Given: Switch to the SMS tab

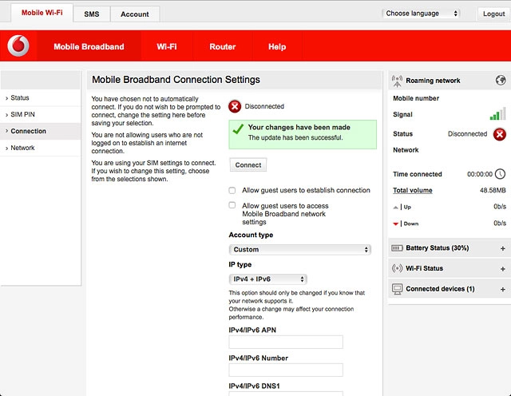Looking at the screenshot, I should coord(92,14).
